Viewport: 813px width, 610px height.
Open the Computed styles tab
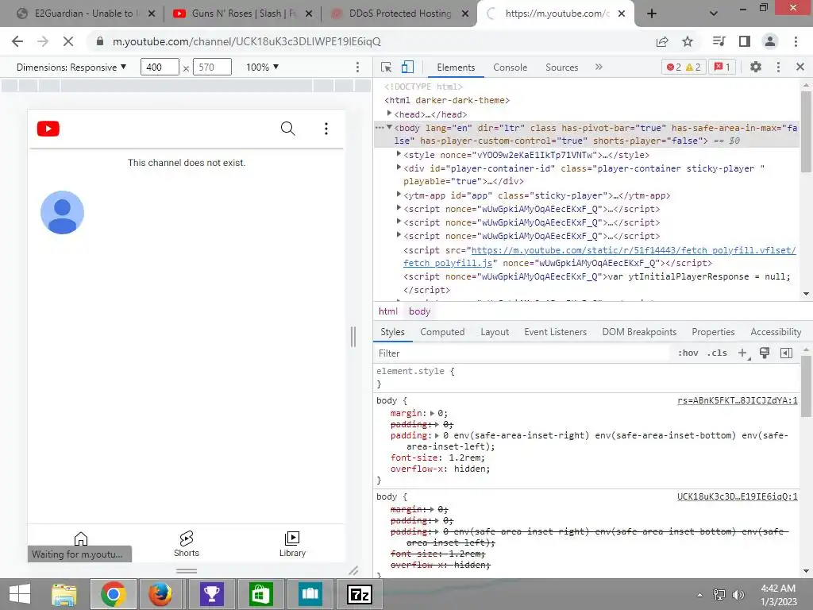point(442,332)
